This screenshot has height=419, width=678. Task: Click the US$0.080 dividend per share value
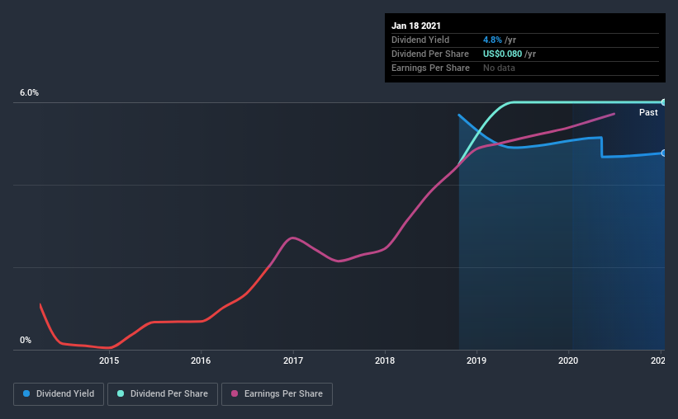pyautogui.click(x=502, y=54)
